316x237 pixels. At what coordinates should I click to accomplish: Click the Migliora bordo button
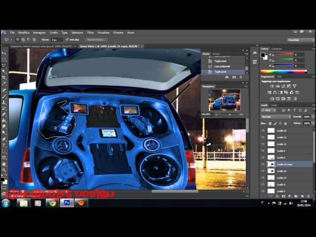(96, 39)
